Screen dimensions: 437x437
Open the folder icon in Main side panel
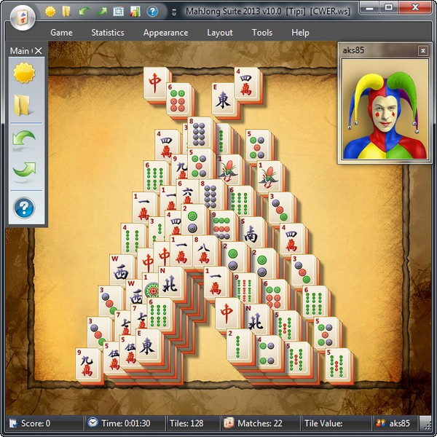24,107
